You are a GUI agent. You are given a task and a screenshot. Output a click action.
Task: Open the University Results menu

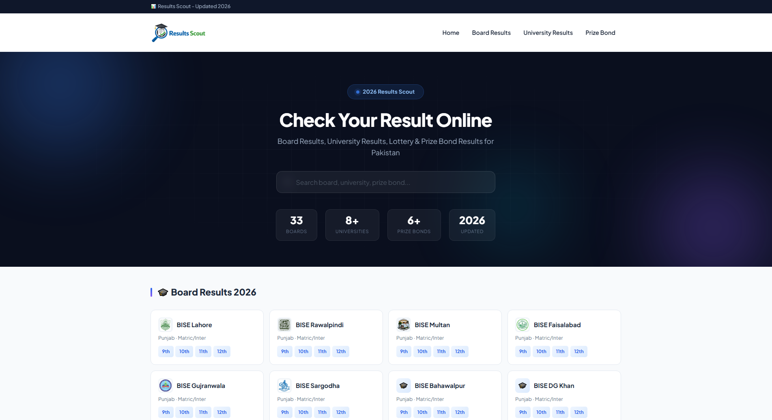[x=548, y=33]
